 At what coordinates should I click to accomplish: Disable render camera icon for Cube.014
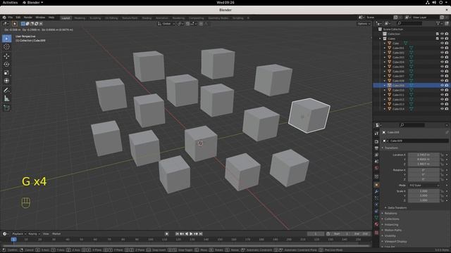[447, 109]
